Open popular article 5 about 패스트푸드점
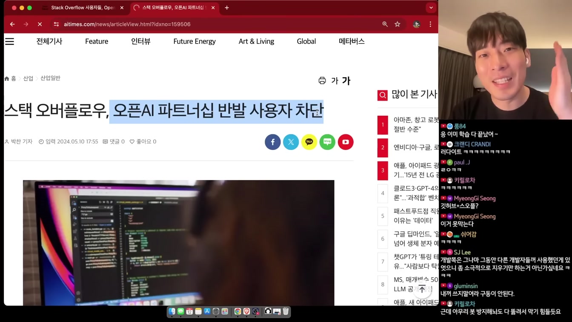Viewport: 572px width, 322px height. pyautogui.click(x=416, y=216)
